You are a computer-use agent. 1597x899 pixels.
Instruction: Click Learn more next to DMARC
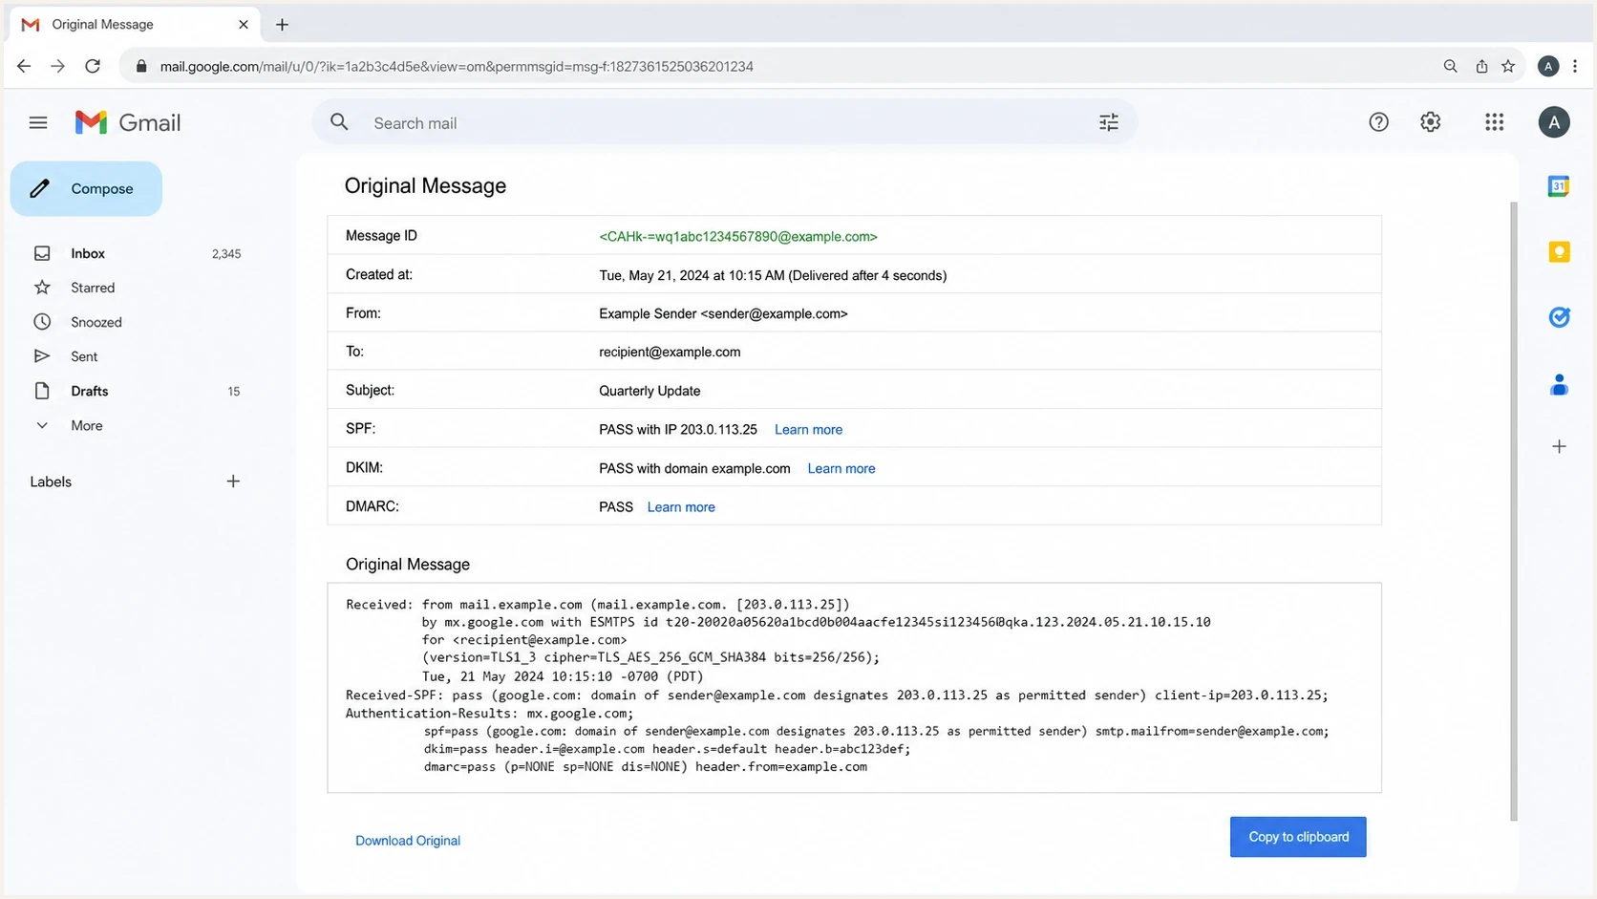click(681, 507)
